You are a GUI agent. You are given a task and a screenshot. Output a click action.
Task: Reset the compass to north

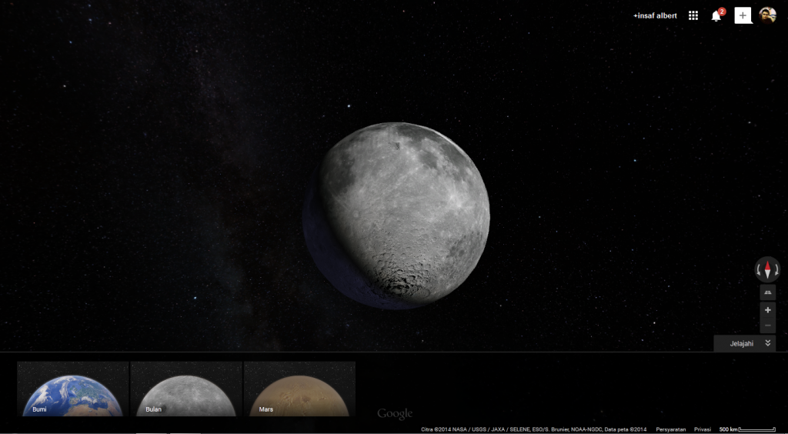pyautogui.click(x=767, y=269)
